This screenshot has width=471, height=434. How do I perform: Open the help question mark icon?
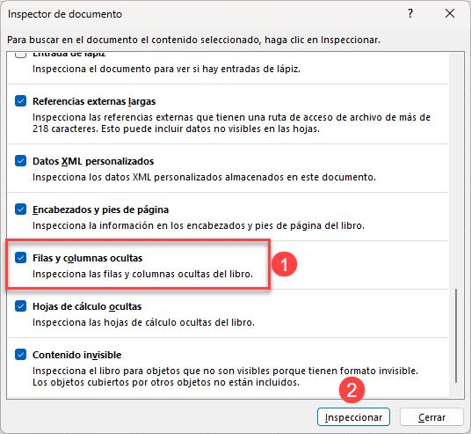(410, 13)
